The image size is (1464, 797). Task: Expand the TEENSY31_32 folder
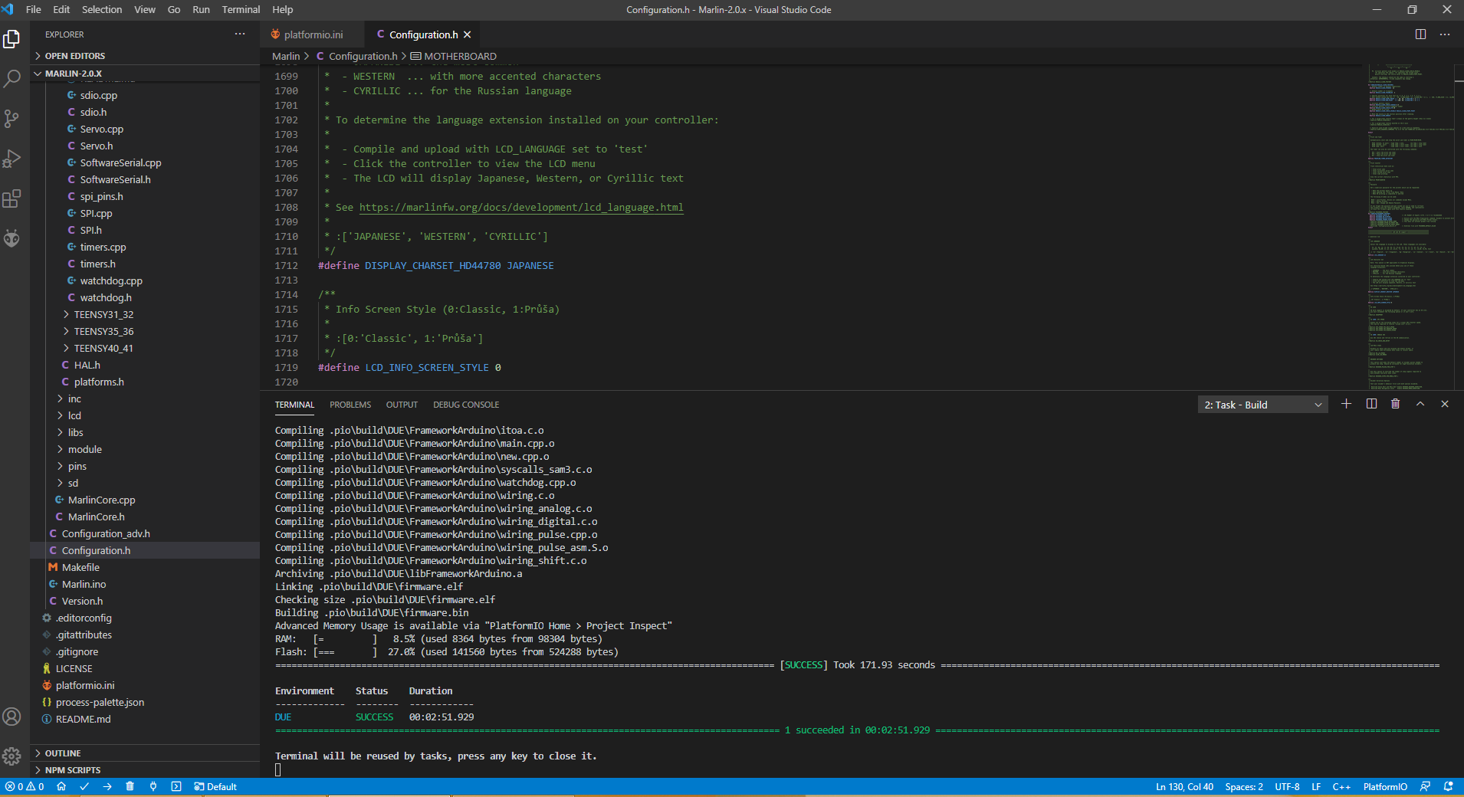103,314
